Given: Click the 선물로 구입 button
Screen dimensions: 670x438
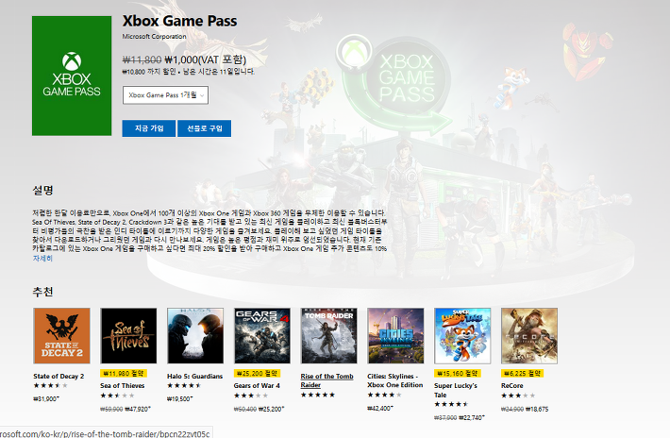Looking at the screenshot, I should click(x=204, y=128).
